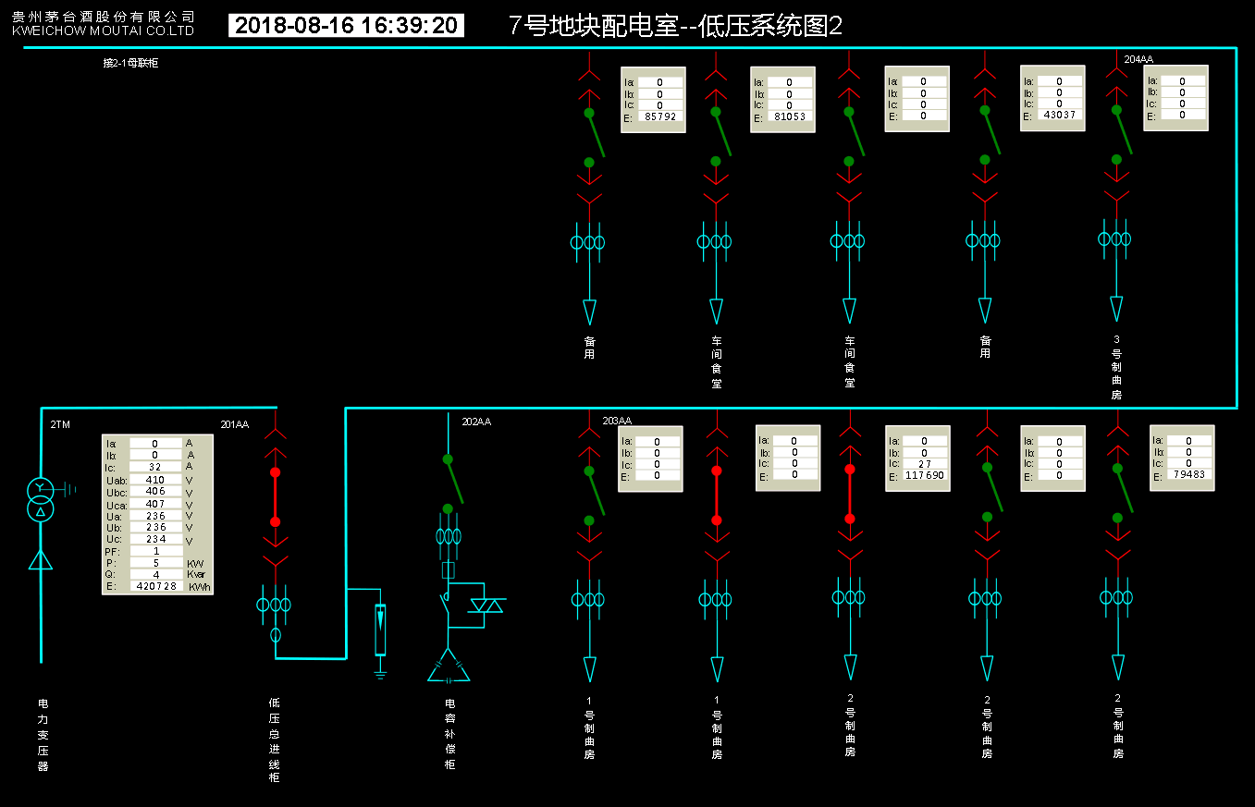Click the P value field showing 5

coord(155,562)
